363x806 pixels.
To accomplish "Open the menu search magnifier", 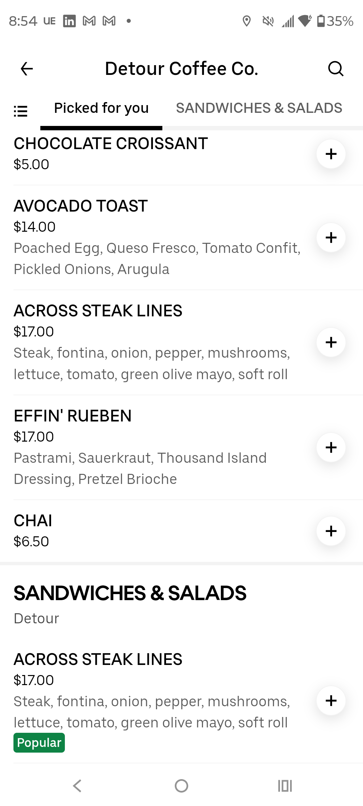I will (x=335, y=69).
